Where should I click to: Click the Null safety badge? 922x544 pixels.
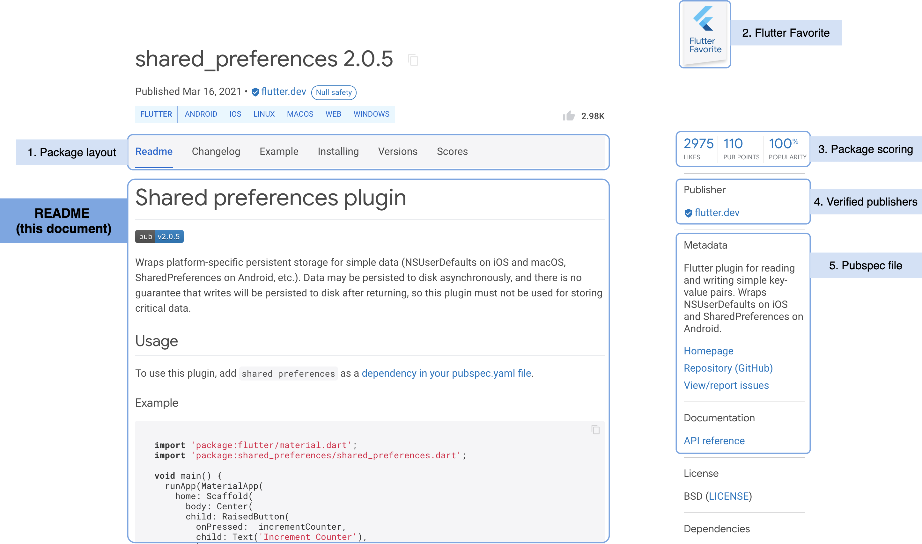tap(333, 92)
